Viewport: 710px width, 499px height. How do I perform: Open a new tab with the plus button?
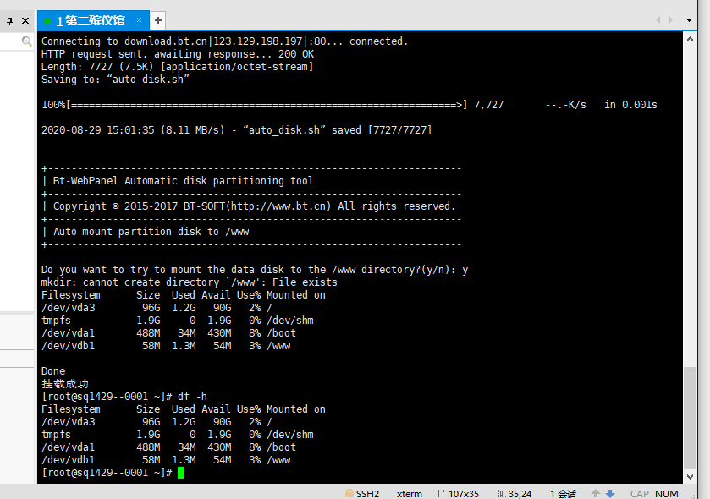[x=158, y=20]
